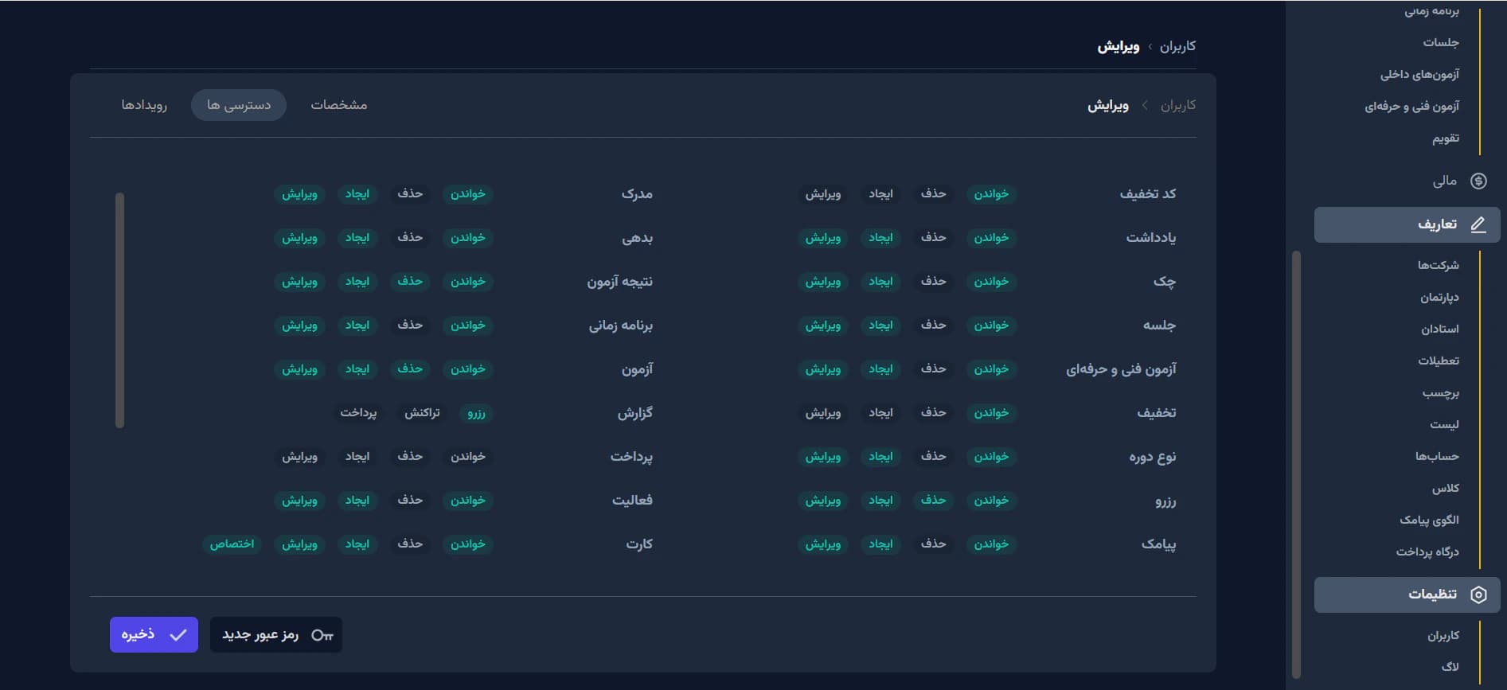The height and width of the screenshot is (690, 1507).
Task: Toggle خواندن permission for پیامک
Action: coord(991,544)
